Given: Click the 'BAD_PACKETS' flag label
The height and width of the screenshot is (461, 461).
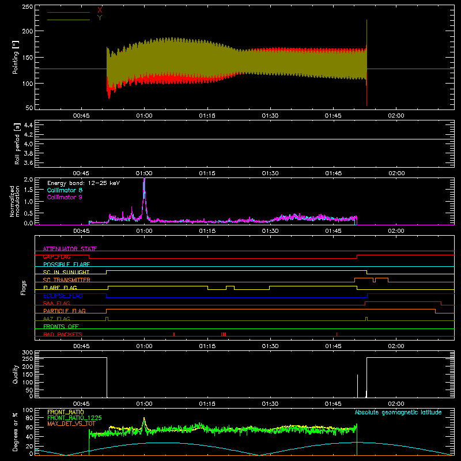Looking at the screenshot, I should coord(63,334).
